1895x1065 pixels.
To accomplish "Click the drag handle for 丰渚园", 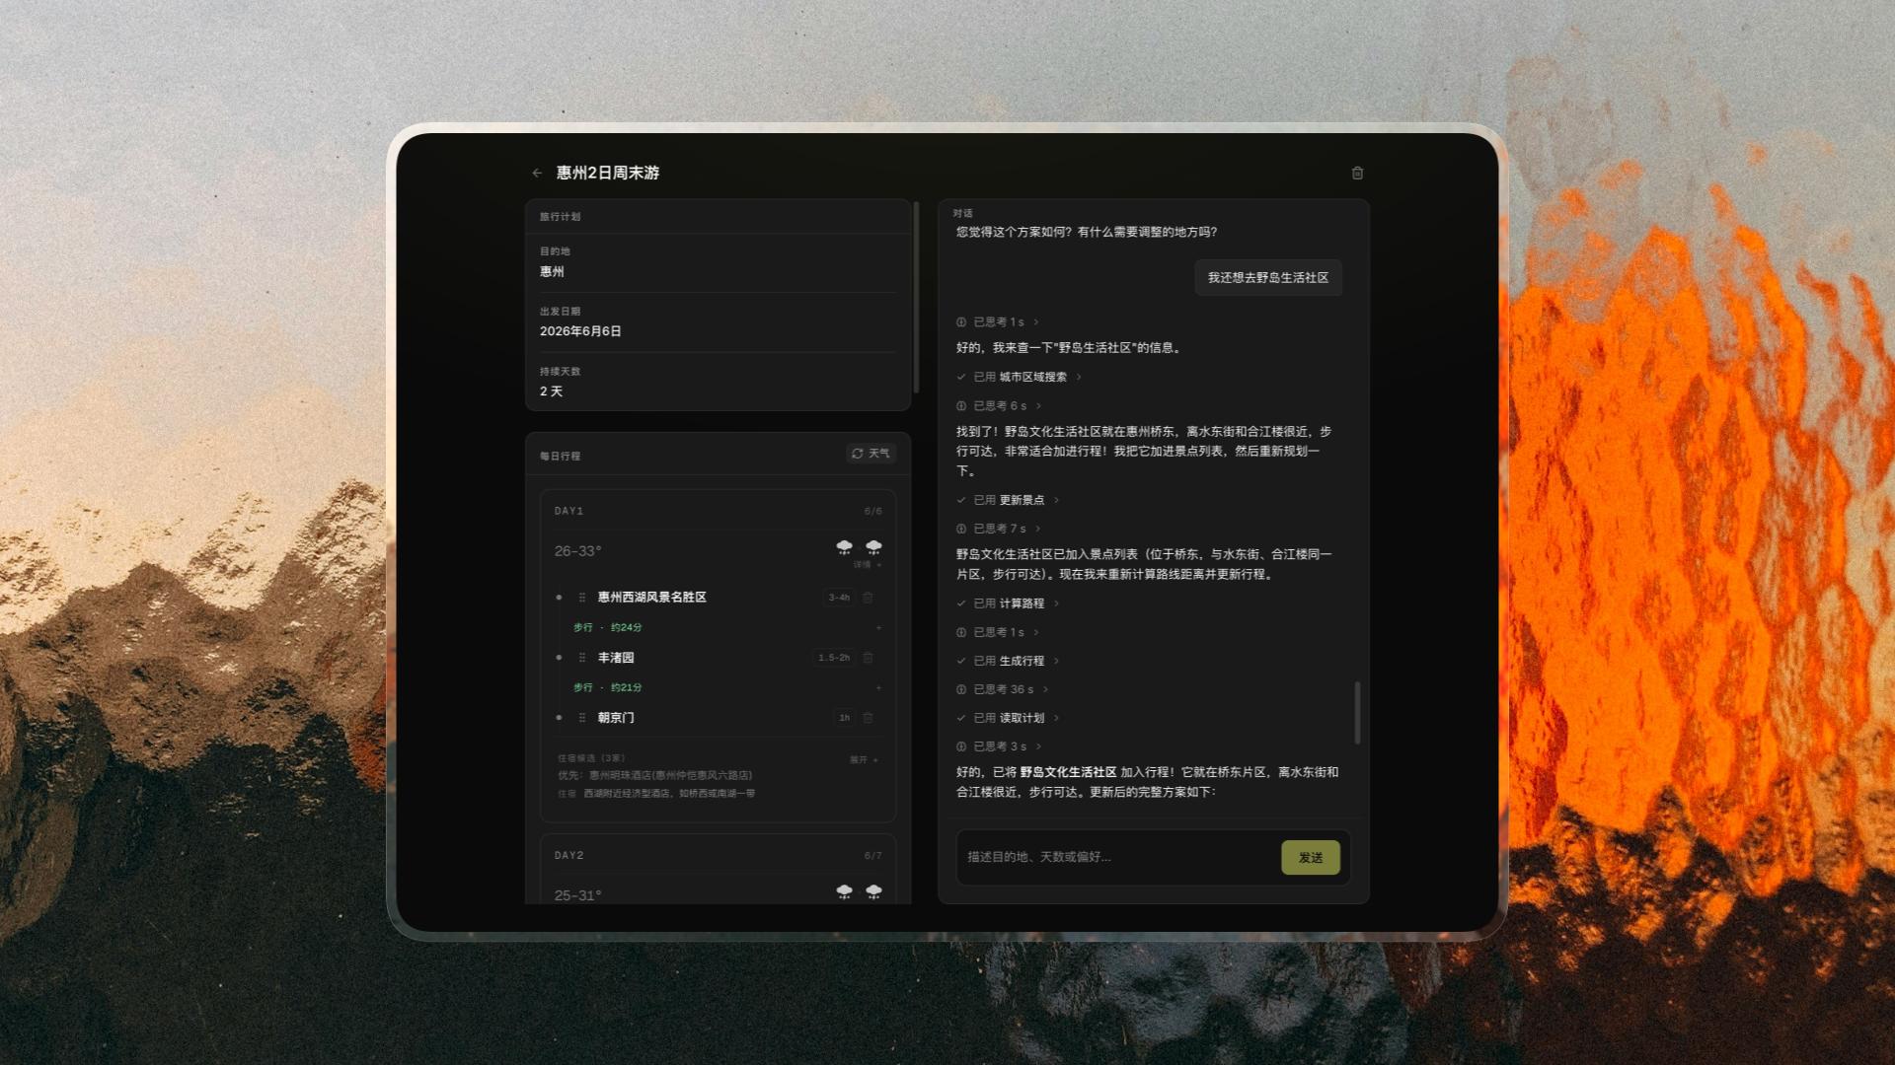I will (581, 658).
